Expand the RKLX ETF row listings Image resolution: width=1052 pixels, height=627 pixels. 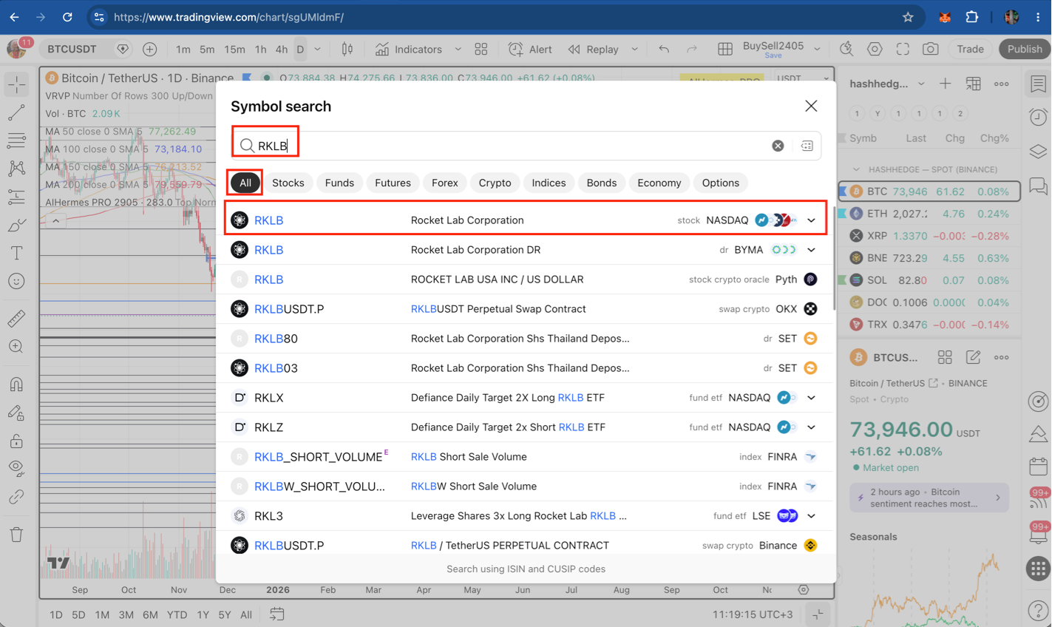[812, 398]
